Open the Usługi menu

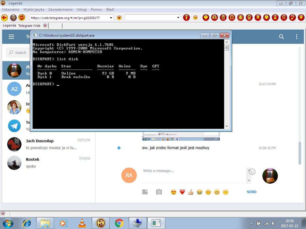(x=82, y=9)
